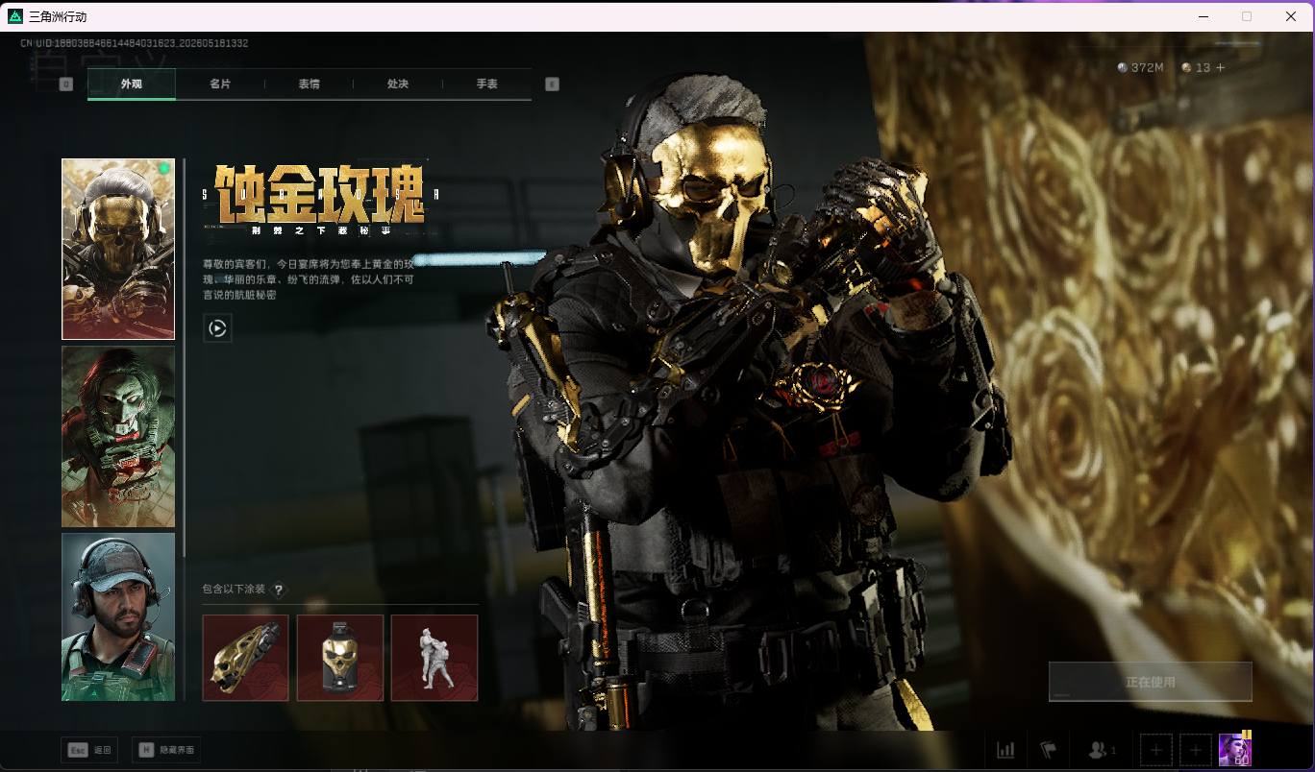Open the 表情 tab
This screenshot has width=1315, height=772.
309,84
